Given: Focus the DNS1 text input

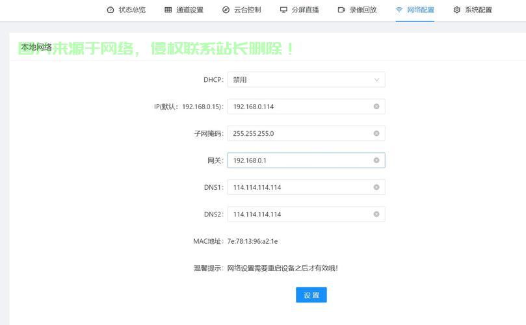Looking at the screenshot, I should (299, 187).
